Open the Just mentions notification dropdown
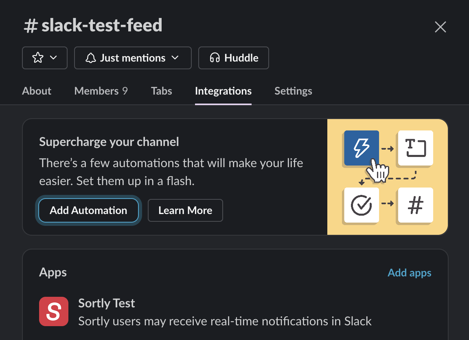Image resolution: width=469 pixels, height=340 pixels. point(133,58)
